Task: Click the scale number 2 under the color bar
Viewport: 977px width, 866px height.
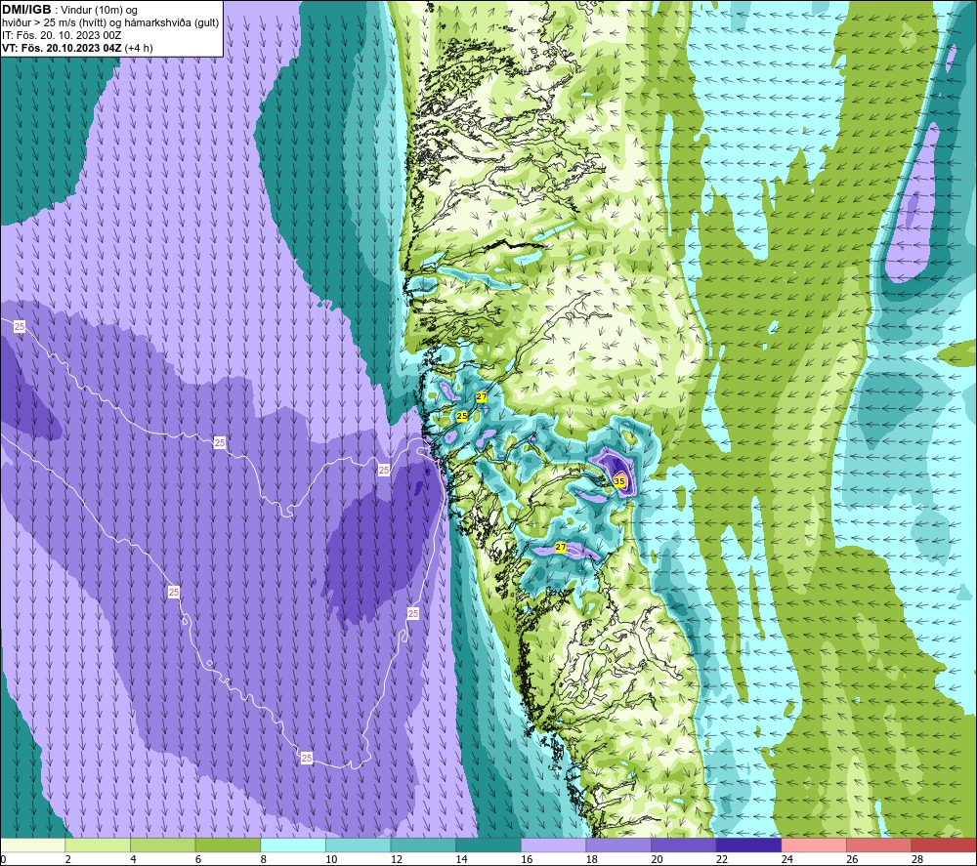Action: (x=67, y=859)
